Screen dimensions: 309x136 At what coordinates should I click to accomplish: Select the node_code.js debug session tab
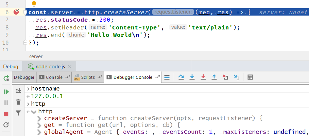[x=49, y=67]
